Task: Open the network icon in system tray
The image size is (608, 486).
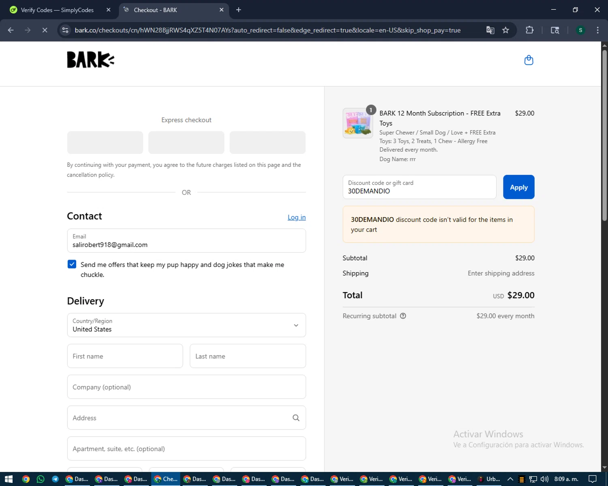Action: 533,479
